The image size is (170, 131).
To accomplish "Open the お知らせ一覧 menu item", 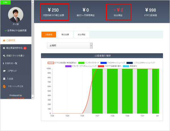I will tap(16, 63).
